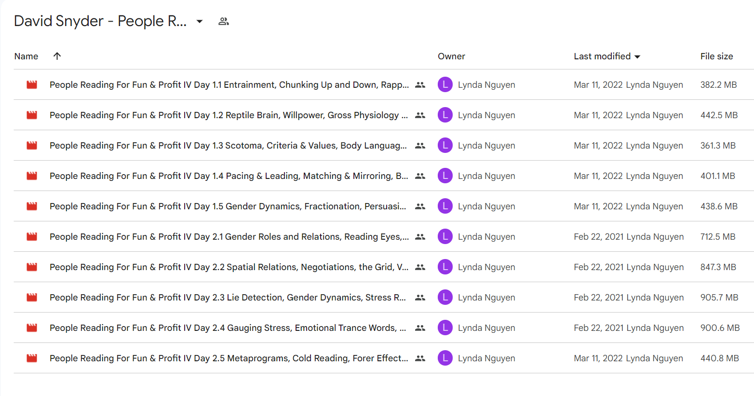Click file size 900.6 MB
The height and width of the screenshot is (396, 754).
(720, 328)
